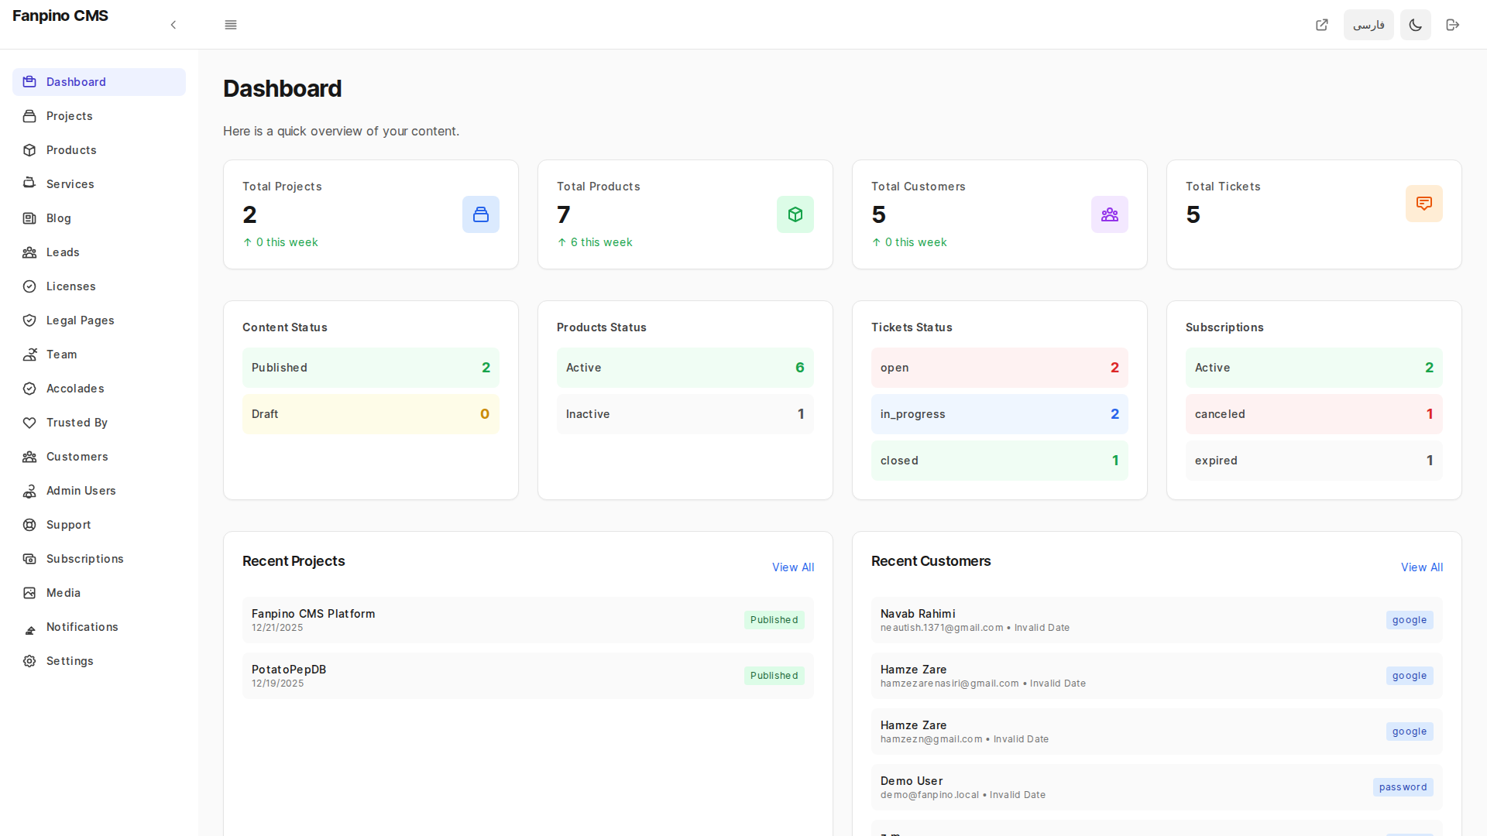Click the Leads people icon in sidebar
Viewport: 1487px width, 836px height.
click(x=29, y=252)
